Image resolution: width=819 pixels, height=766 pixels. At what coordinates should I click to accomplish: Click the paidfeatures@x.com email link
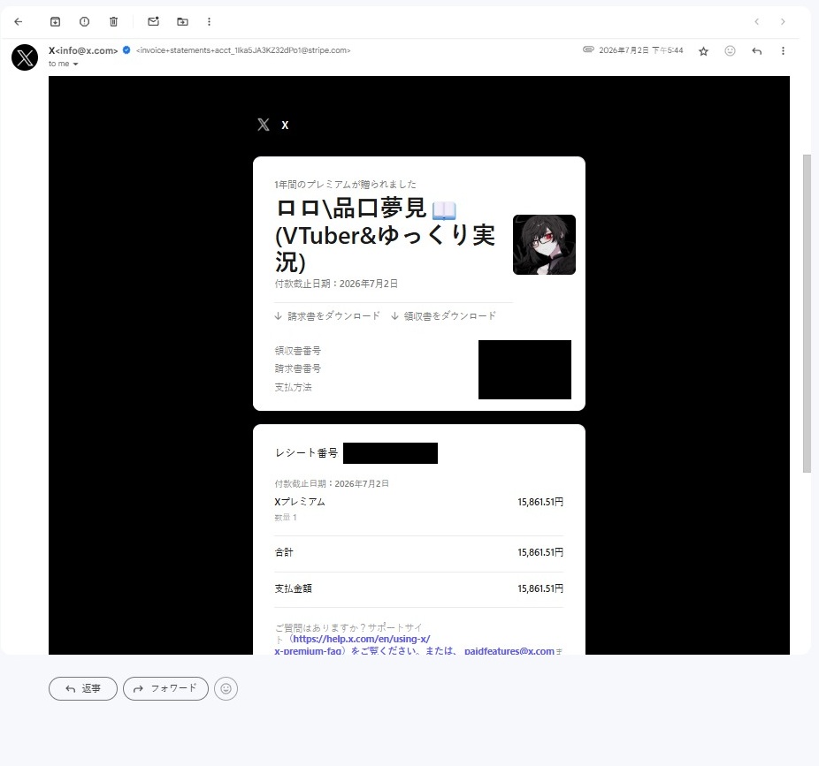coord(509,650)
